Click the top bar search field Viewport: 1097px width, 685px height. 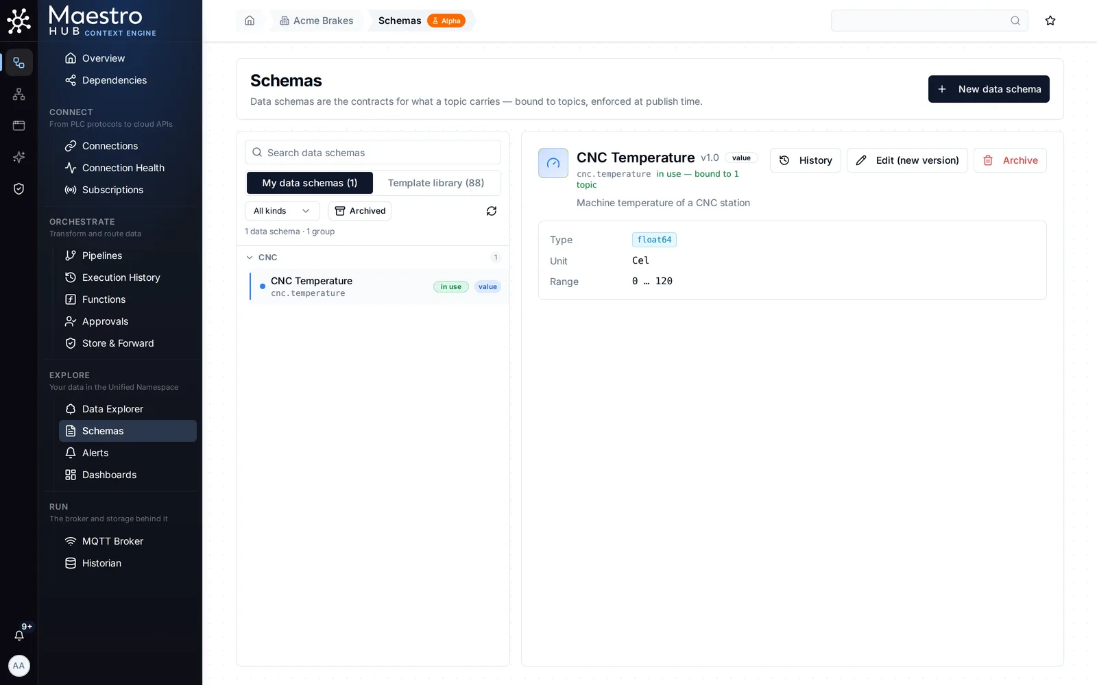click(x=930, y=21)
